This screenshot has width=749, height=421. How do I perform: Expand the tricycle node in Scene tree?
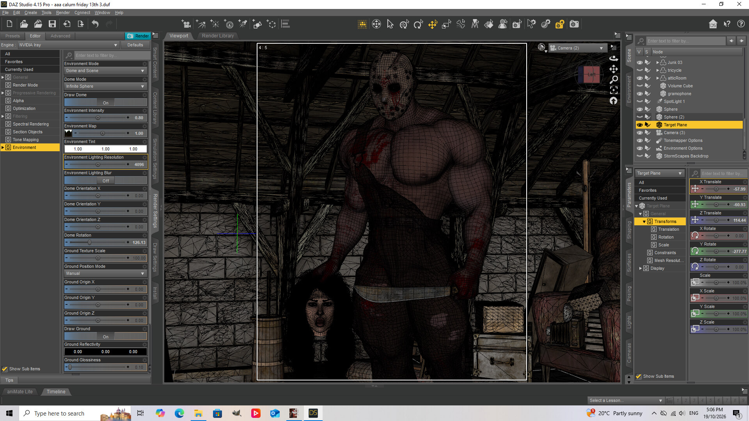click(x=658, y=70)
